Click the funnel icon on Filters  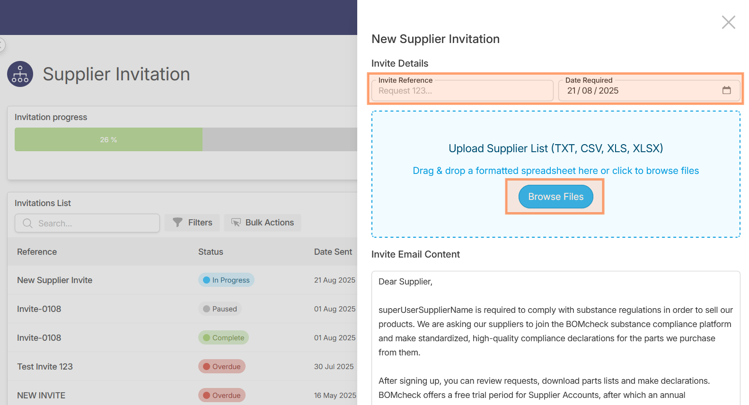coord(178,223)
